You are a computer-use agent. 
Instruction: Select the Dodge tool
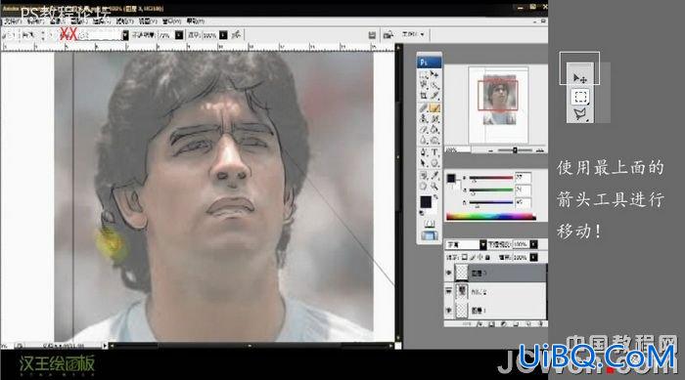(x=434, y=140)
